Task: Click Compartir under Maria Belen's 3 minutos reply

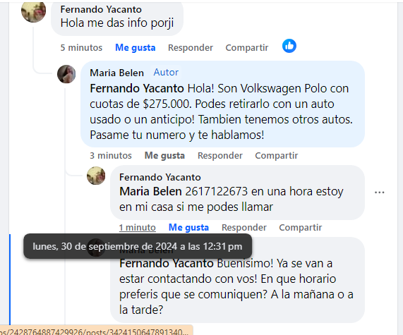Action: [276, 155]
